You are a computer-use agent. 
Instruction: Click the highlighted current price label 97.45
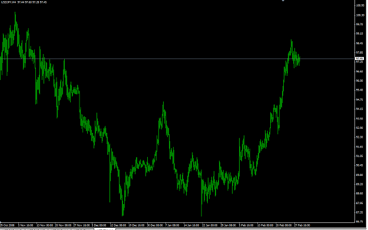360,58
